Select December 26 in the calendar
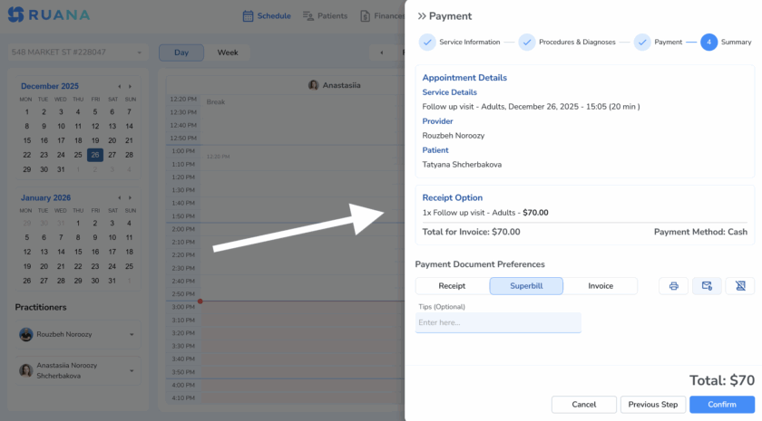Image resolution: width=762 pixels, height=421 pixels. tap(94, 155)
